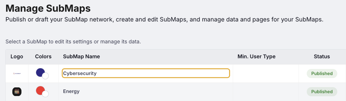Open Cybersecurity's Min. User Type cell

266,74
